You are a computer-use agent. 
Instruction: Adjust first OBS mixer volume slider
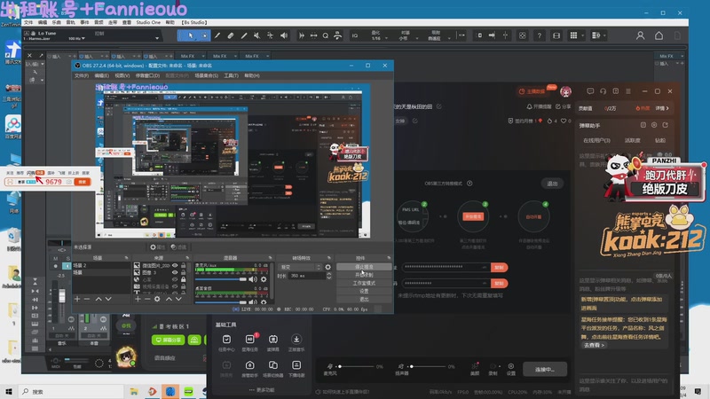tap(221, 279)
